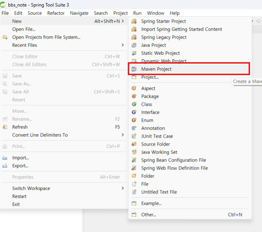The height and width of the screenshot is (232, 262).
Task: Click the green Class icon
Action: click(x=134, y=104)
